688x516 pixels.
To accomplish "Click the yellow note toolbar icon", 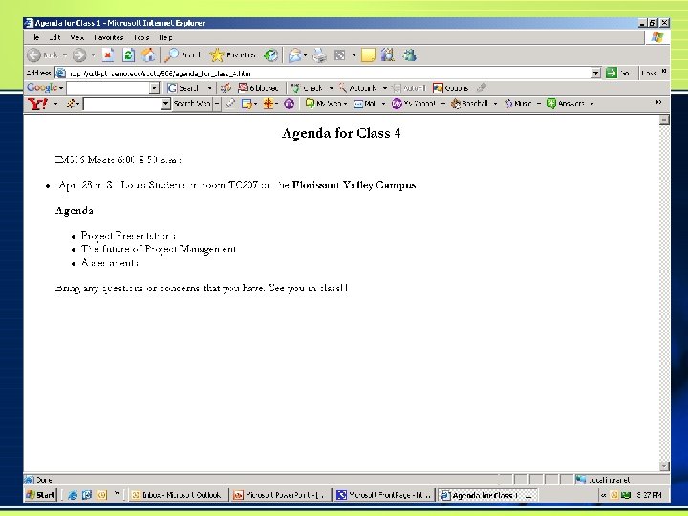I will click(x=368, y=55).
